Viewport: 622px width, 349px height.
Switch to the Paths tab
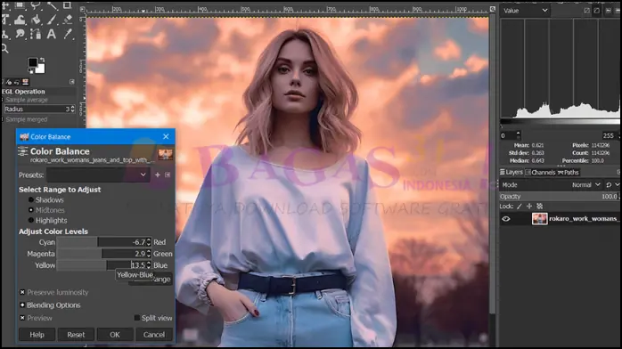tap(568, 173)
